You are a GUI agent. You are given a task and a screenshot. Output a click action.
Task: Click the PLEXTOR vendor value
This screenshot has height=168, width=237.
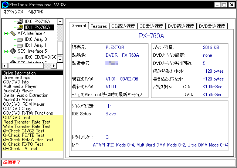115,47
